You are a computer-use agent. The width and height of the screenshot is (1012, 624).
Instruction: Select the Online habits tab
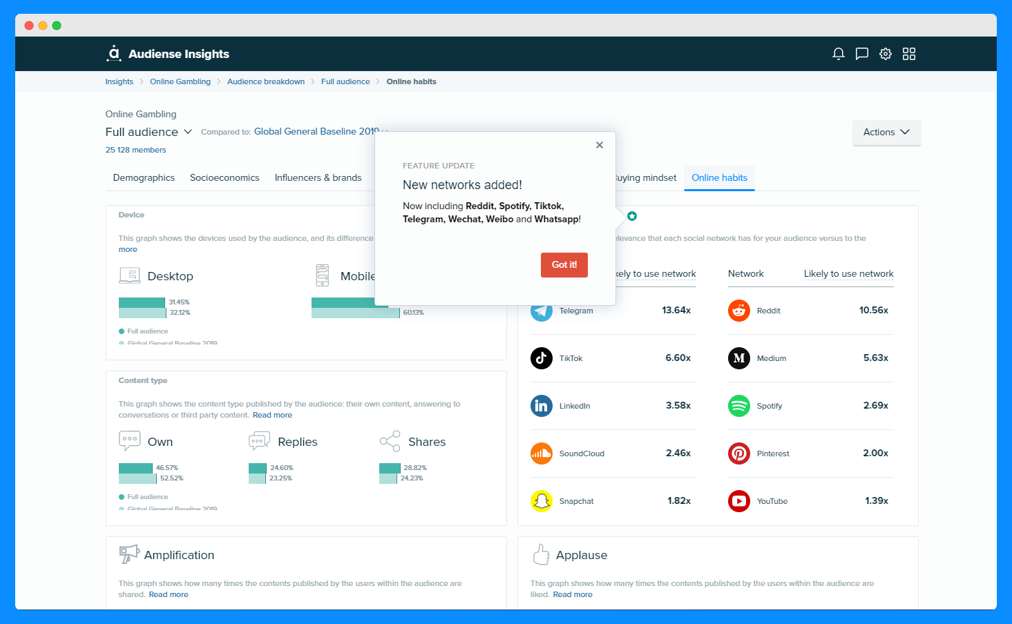pos(720,177)
